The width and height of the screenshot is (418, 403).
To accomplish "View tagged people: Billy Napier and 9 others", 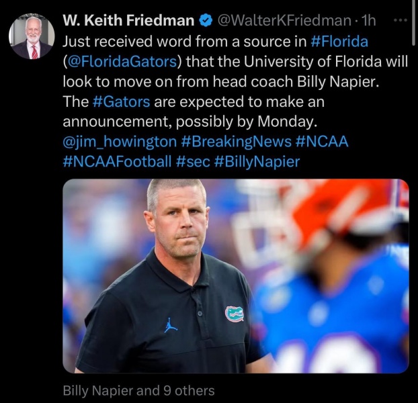I will [x=138, y=390].
